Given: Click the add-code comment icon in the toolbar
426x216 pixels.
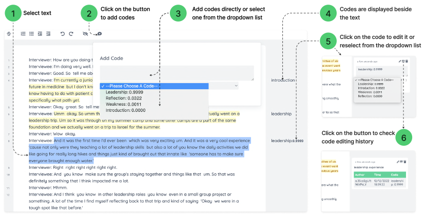Looking at the screenshot, I should [99, 34].
